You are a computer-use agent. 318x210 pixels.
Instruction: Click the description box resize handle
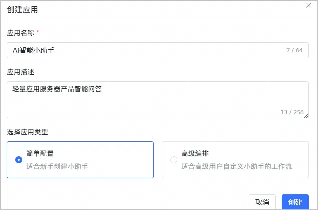pyautogui.click(x=306, y=116)
